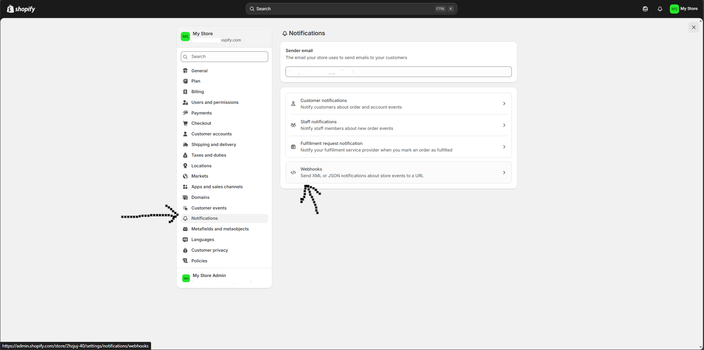Image resolution: width=704 pixels, height=350 pixels.
Task: Open Staff notifications row
Action: 399,125
